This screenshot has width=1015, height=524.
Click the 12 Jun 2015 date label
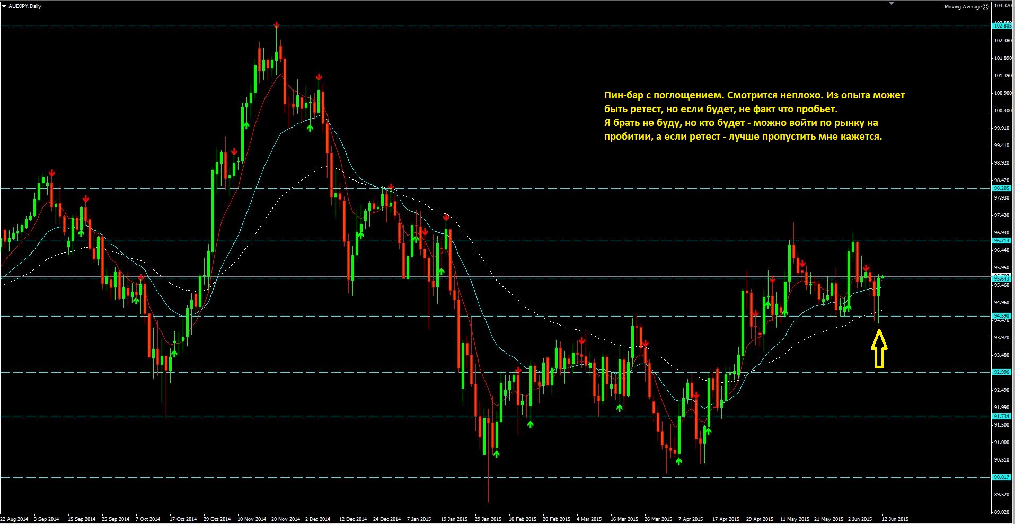[x=895, y=519]
